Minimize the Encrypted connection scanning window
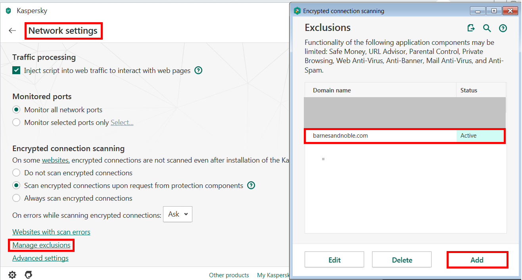This screenshot has height=280, width=522. [478, 11]
